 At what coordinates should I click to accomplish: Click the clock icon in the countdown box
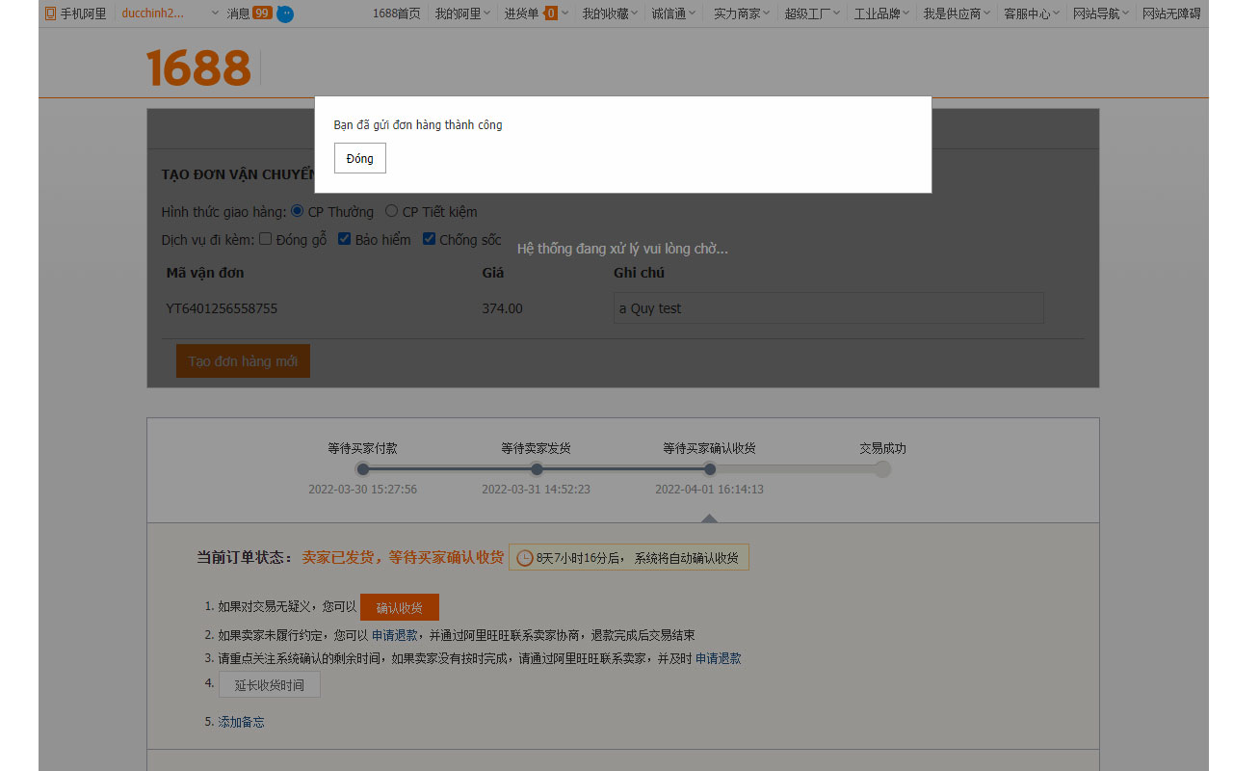click(523, 557)
